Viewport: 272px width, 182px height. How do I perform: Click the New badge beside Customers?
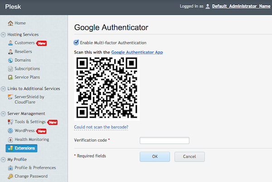coord(42,43)
